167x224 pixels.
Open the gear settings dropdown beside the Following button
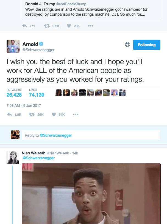point(127,45)
